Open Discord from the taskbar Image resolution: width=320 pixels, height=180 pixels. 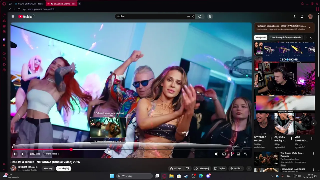coord(208,176)
